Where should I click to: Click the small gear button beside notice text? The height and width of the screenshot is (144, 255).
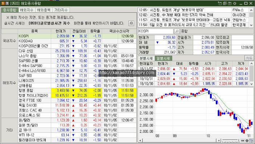click(131, 23)
